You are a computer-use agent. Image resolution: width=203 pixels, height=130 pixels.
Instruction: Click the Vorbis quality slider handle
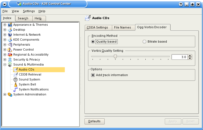(115, 56)
